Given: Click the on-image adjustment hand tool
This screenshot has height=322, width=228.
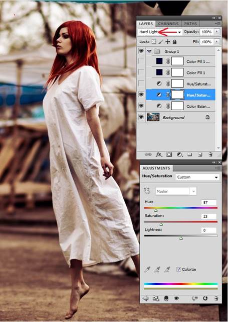Looking at the screenshot, I should point(147,191).
